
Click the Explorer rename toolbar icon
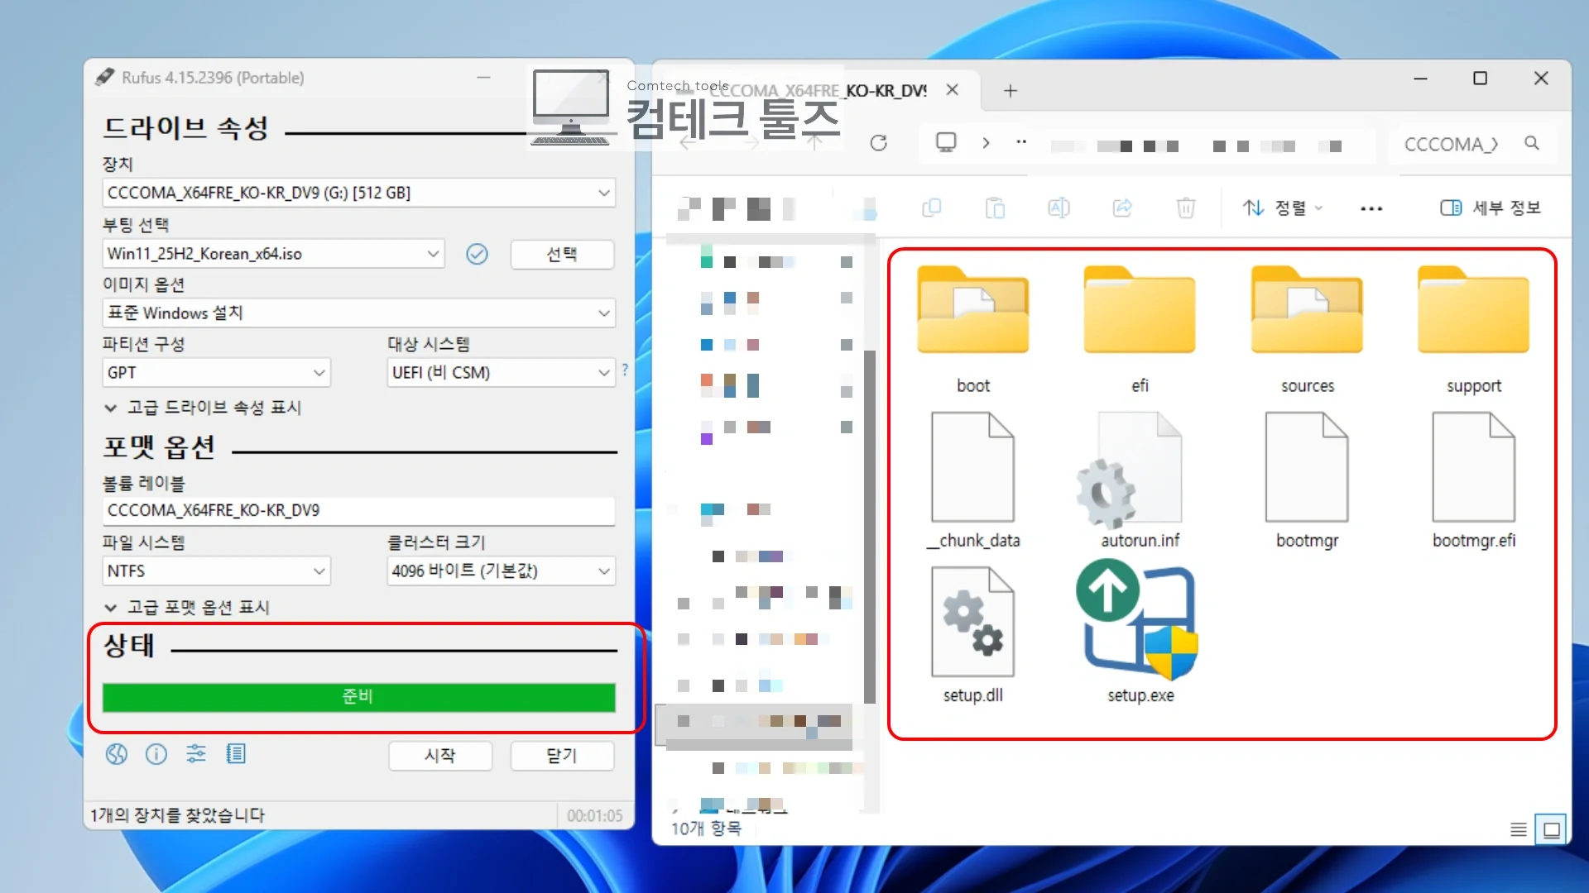tap(1059, 208)
